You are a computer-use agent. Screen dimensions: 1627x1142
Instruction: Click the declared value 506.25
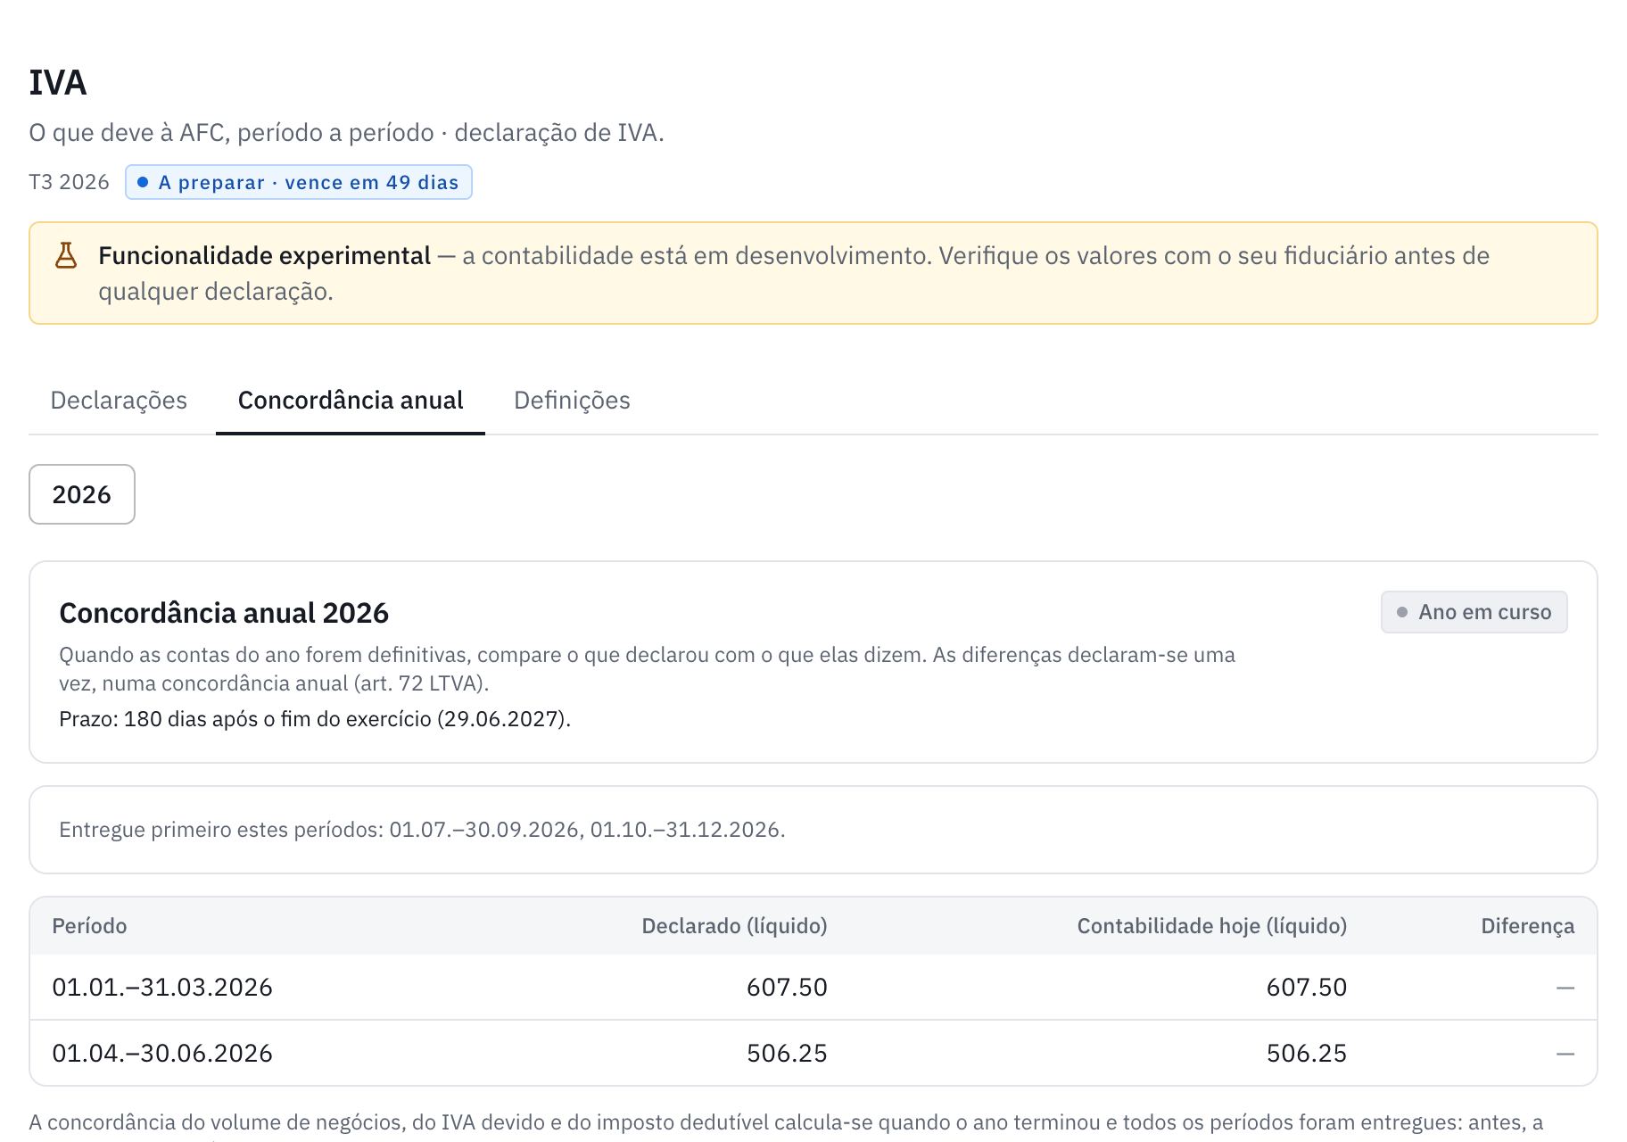pyautogui.click(x=787, y=1054)
